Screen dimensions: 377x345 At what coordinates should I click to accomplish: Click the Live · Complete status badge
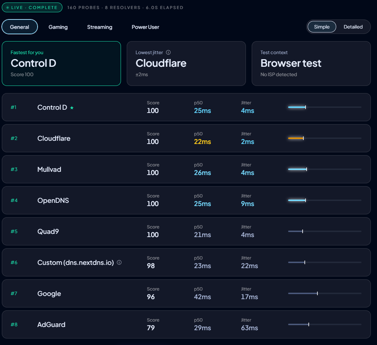point(32,8)
